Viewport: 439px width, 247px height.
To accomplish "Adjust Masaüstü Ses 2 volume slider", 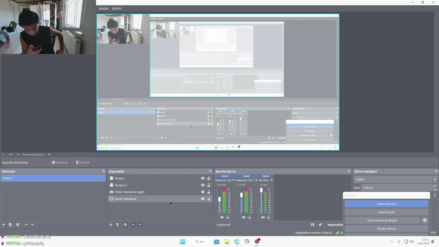I will click(x=241, y=195).
